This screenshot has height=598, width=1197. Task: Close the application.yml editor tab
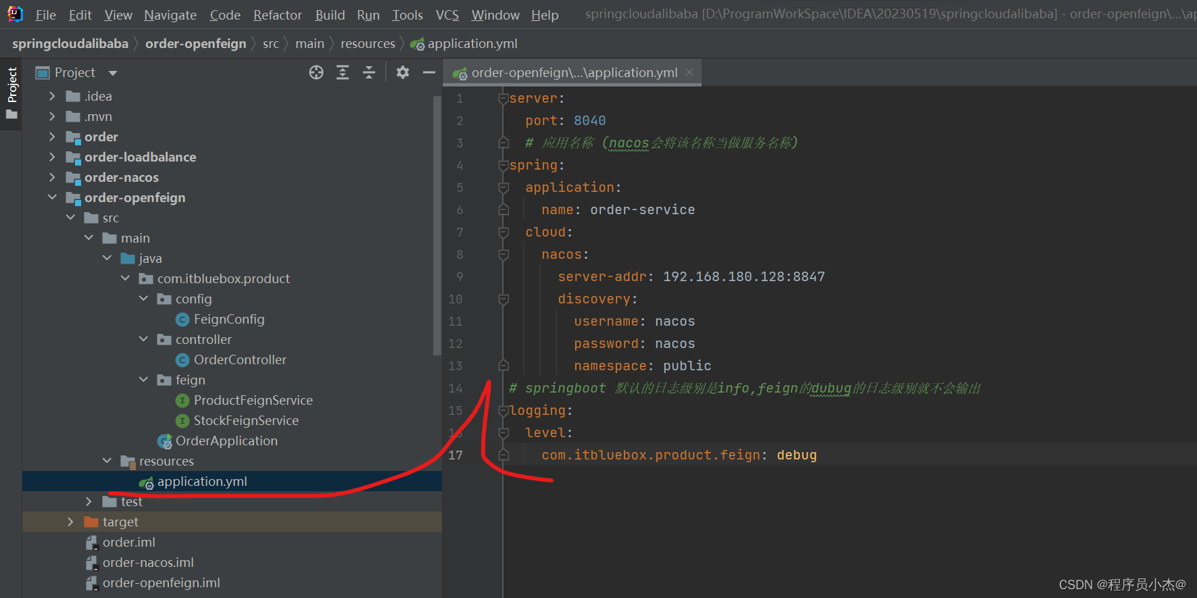point(689,72)
